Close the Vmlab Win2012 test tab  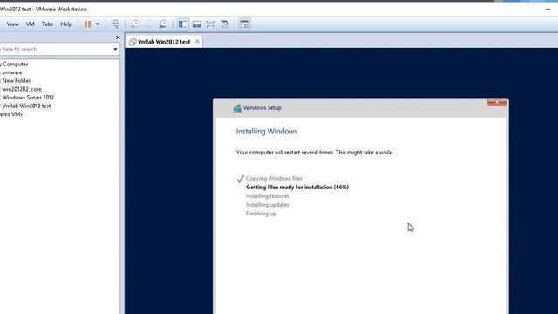point(197,41)
